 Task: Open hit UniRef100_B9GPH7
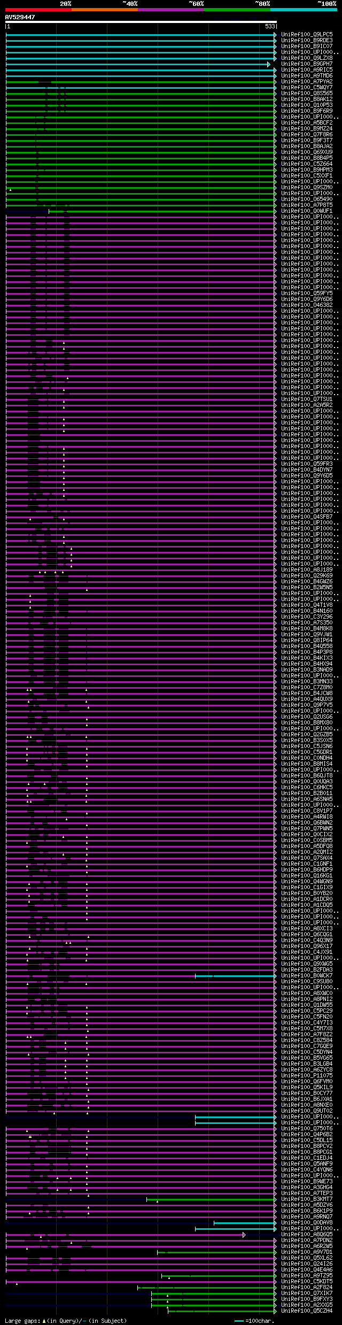(307, 64)
